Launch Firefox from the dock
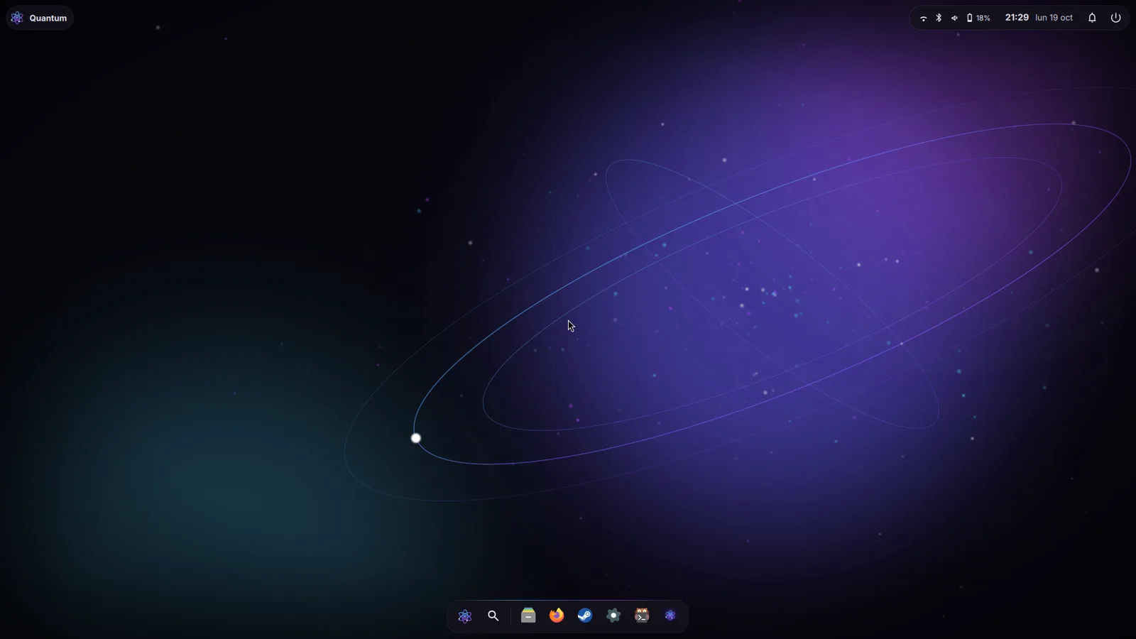Screen dimensions: 1136x639 [557, 616]
